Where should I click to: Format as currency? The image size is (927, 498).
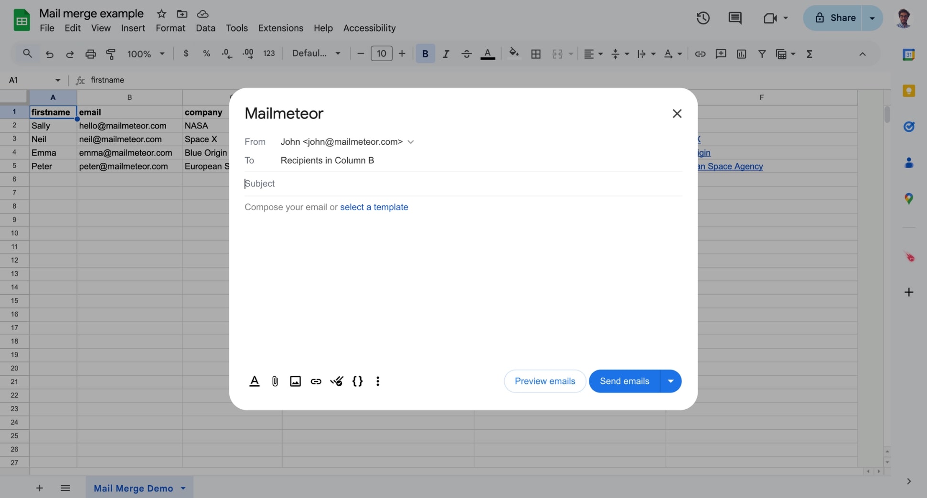tap(186, 53)
